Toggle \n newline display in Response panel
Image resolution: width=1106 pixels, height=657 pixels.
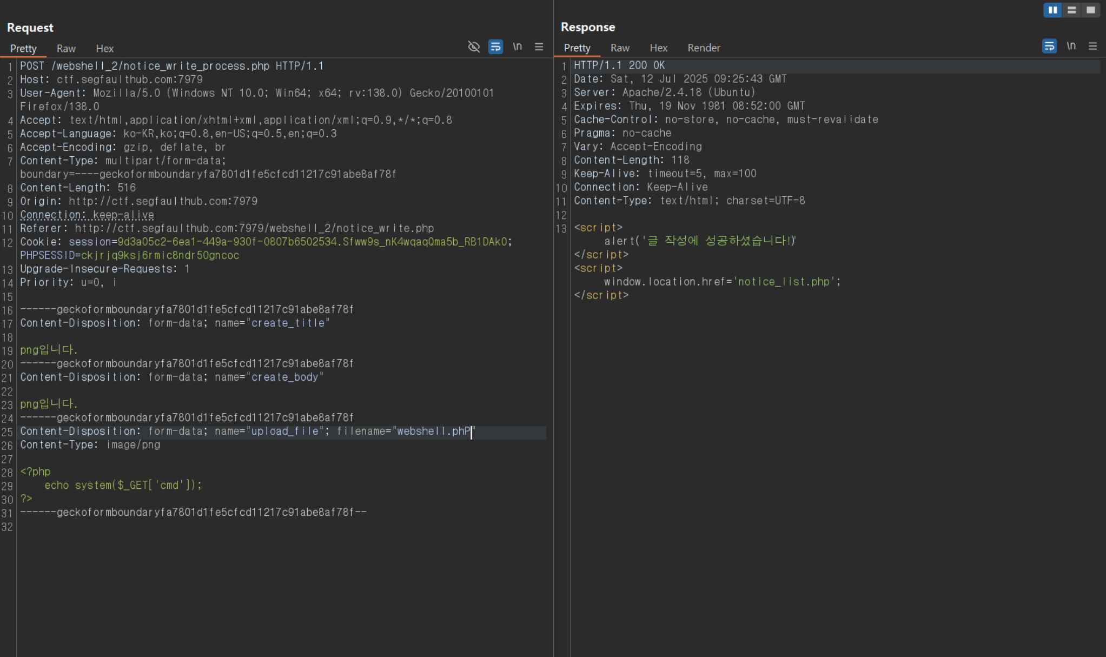tap(1071, 47)
